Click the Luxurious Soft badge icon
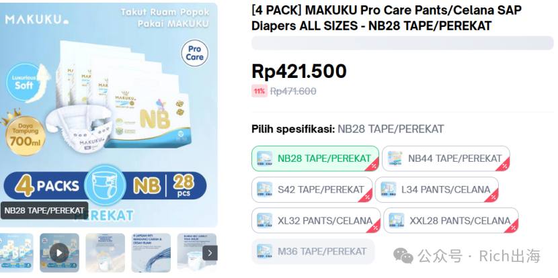 pos(24,83)
